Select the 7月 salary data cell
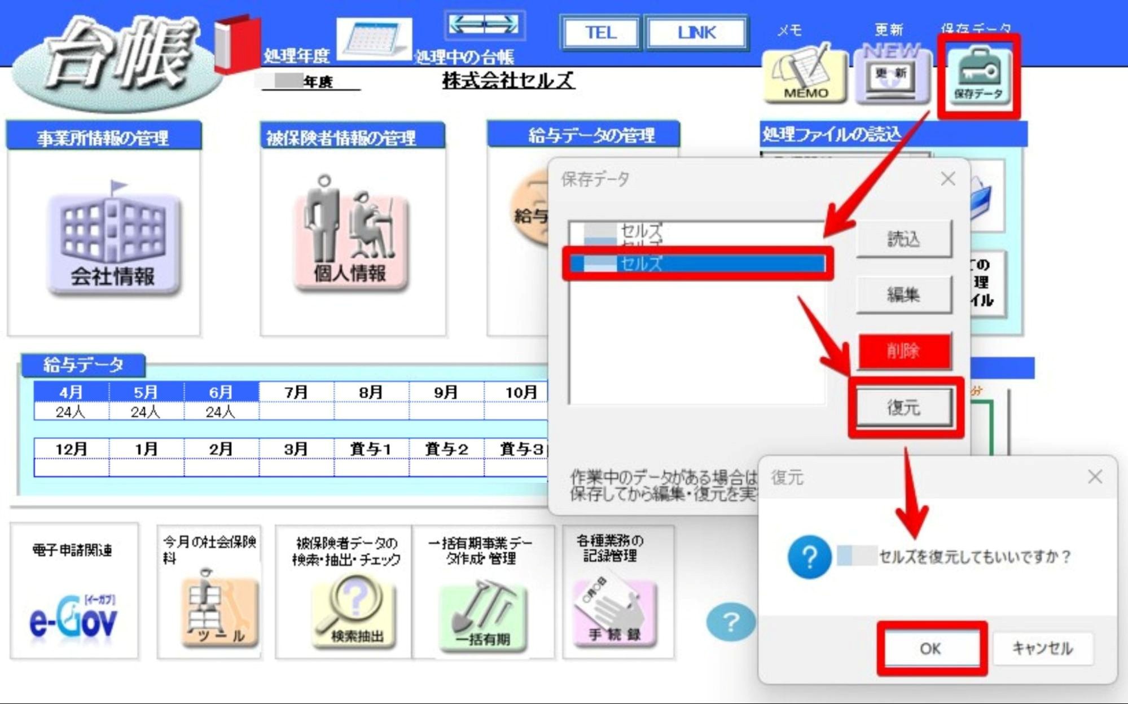This screenshot has width=1128, height=704. (296, 391)
